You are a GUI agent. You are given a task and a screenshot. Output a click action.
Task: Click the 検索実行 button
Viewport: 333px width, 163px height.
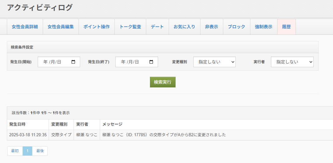162,82
